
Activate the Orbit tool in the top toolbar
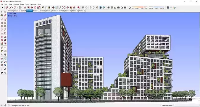(x=53, y=7)
